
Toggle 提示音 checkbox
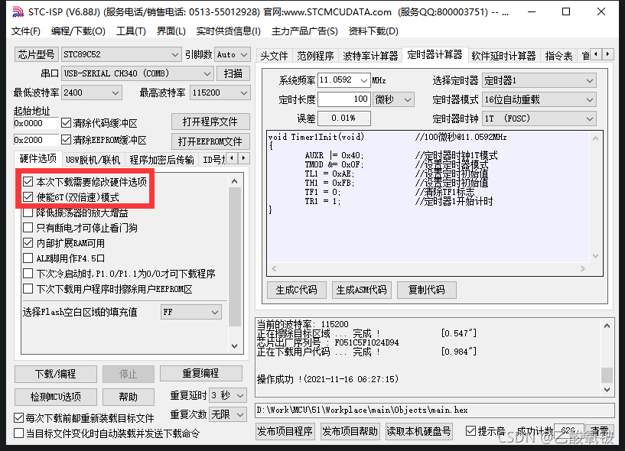pos(470,430)
